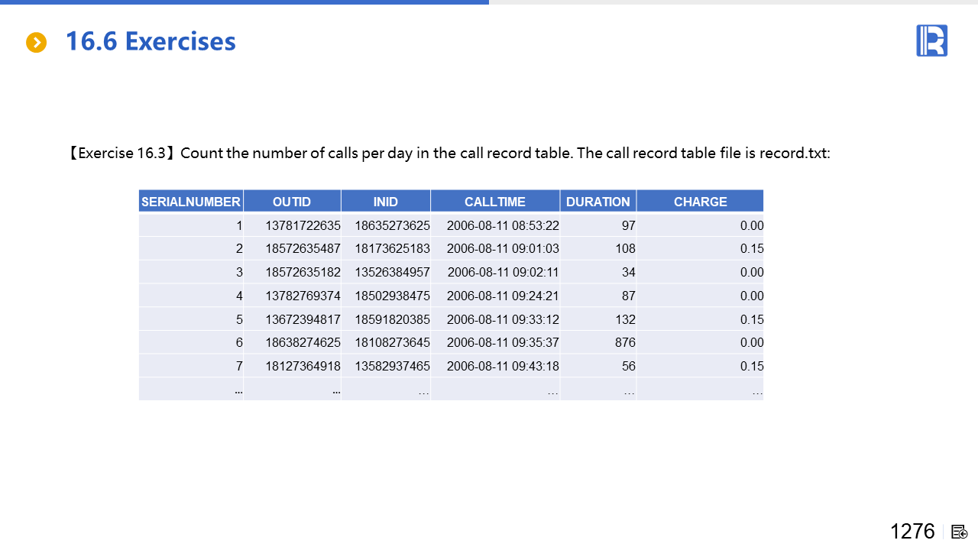
Task: Click OUTID cell 13781722635
Action: click(303, 225)
